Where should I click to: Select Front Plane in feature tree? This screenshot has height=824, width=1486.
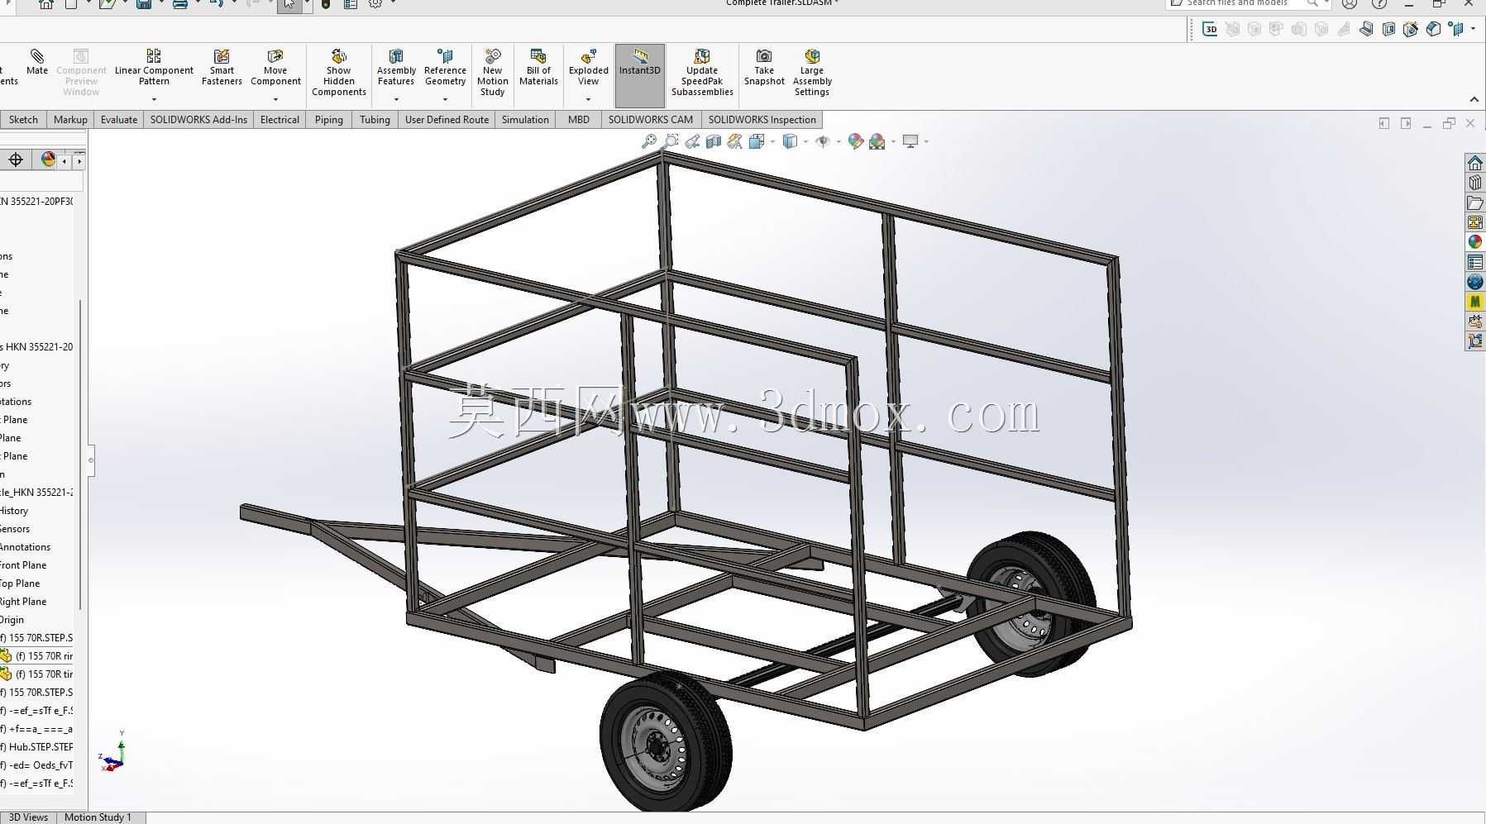tap(23, 565)
